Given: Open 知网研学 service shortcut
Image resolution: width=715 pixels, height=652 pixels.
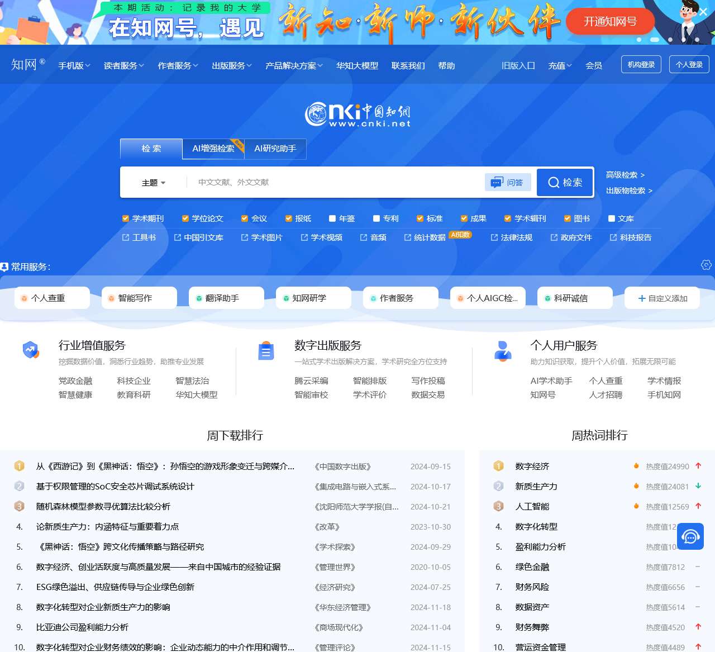Looking at the screenshot, I should click(313, 298).
